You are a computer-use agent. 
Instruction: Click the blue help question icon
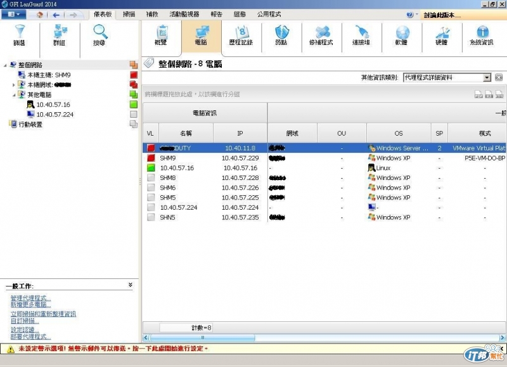409,15
